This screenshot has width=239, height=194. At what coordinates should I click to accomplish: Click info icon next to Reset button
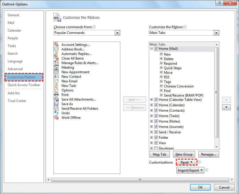tap(199, 162)
